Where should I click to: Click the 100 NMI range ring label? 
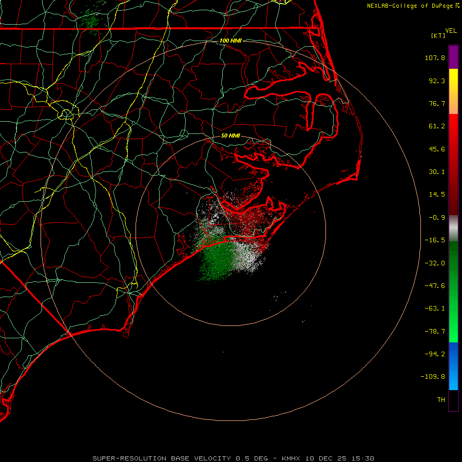(230, 41)
